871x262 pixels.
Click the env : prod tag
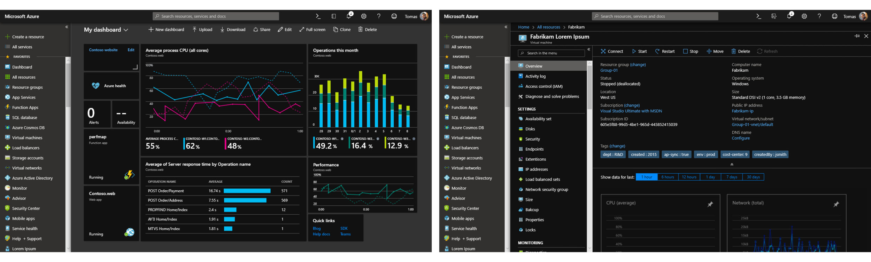coord(706,154)
